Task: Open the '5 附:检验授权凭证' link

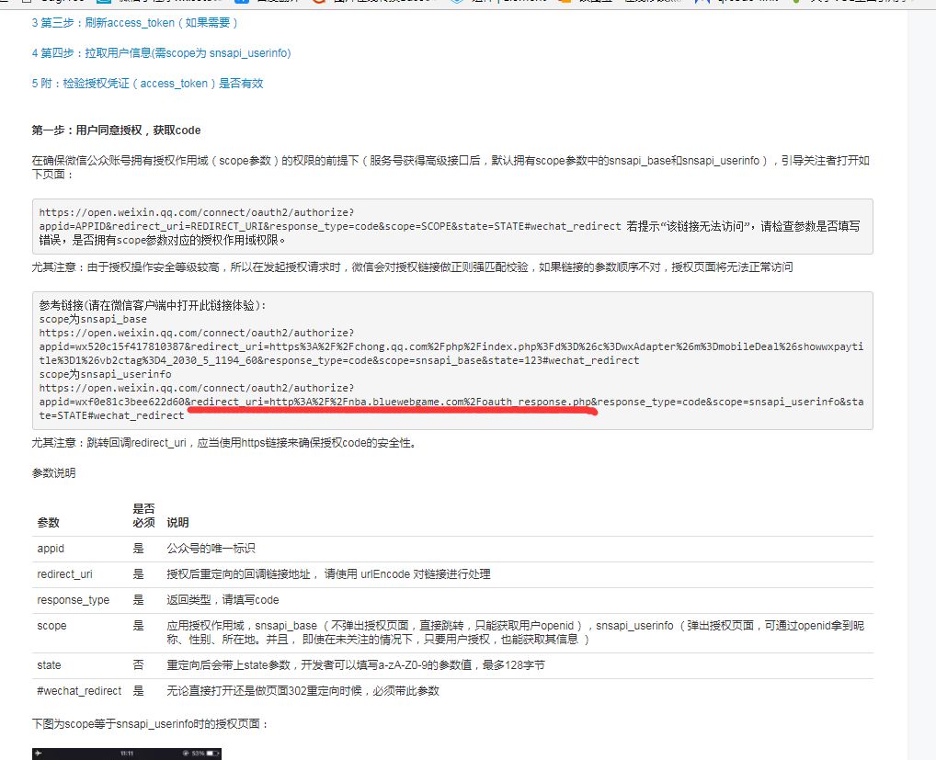Action: point(147,84)
